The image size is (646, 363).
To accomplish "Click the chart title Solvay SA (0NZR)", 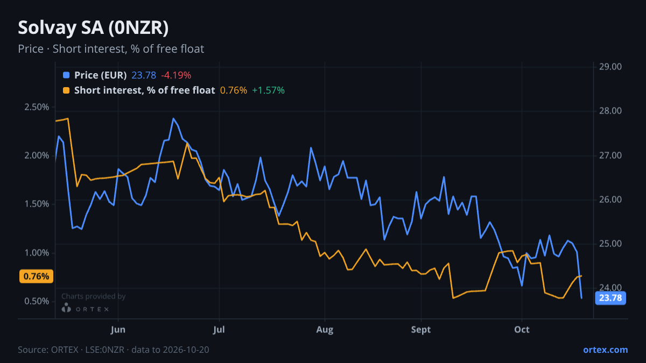I will (x=94, y=28).
